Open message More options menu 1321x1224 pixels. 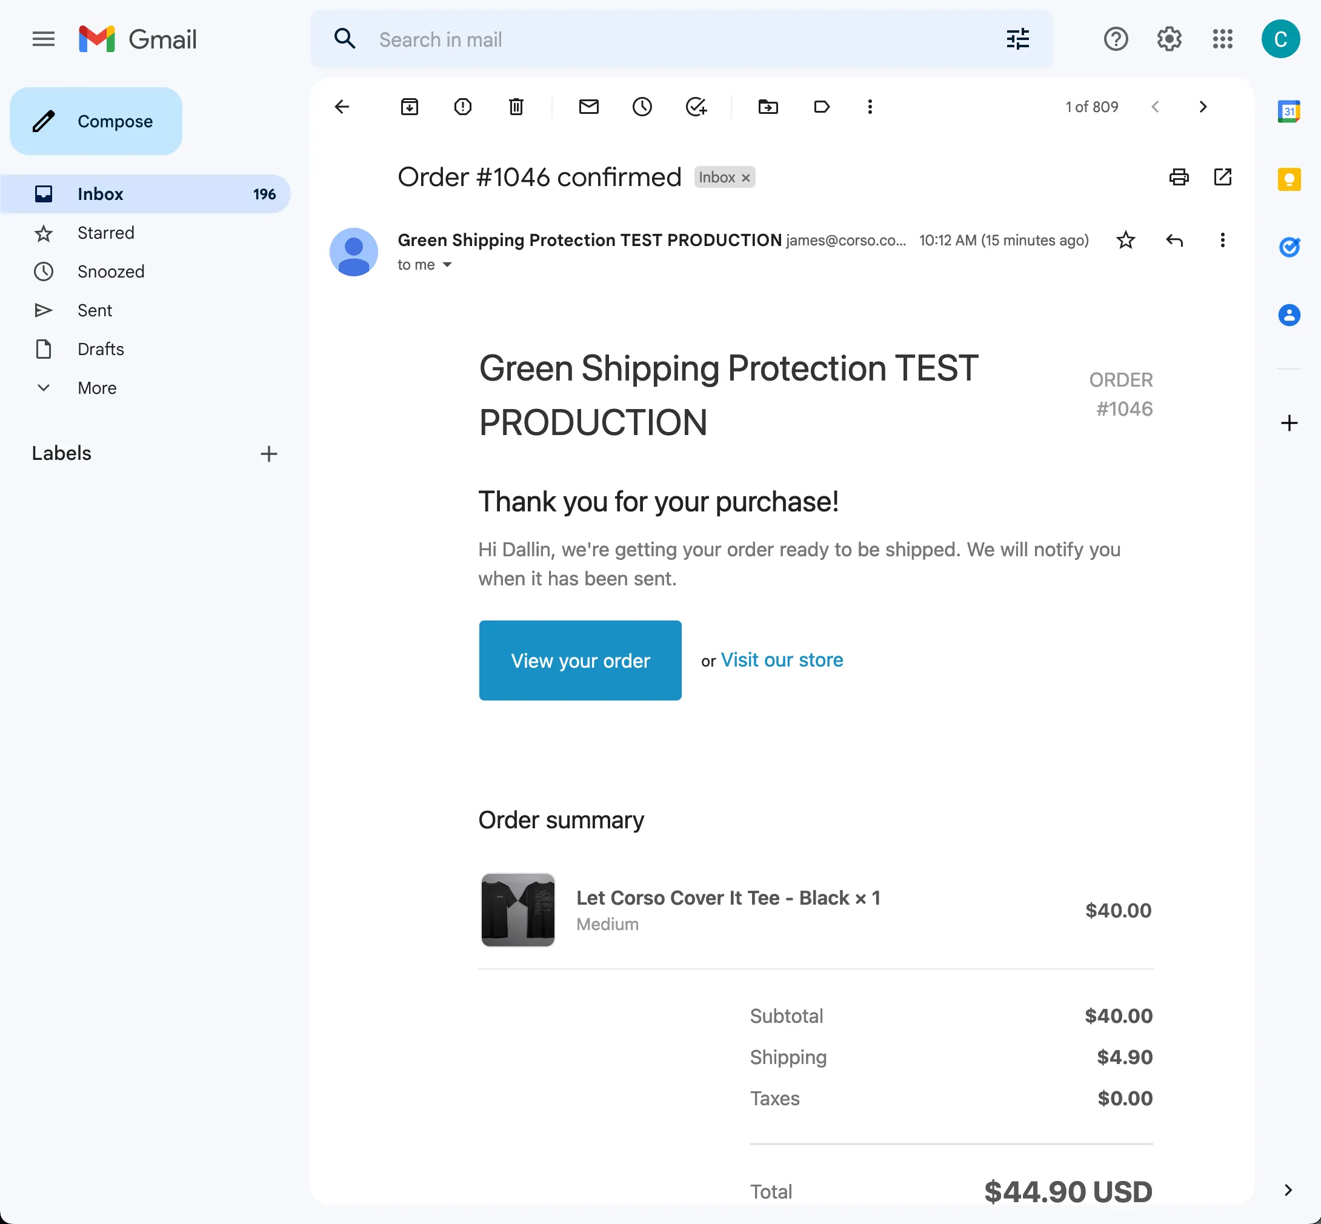[1223, 240]
